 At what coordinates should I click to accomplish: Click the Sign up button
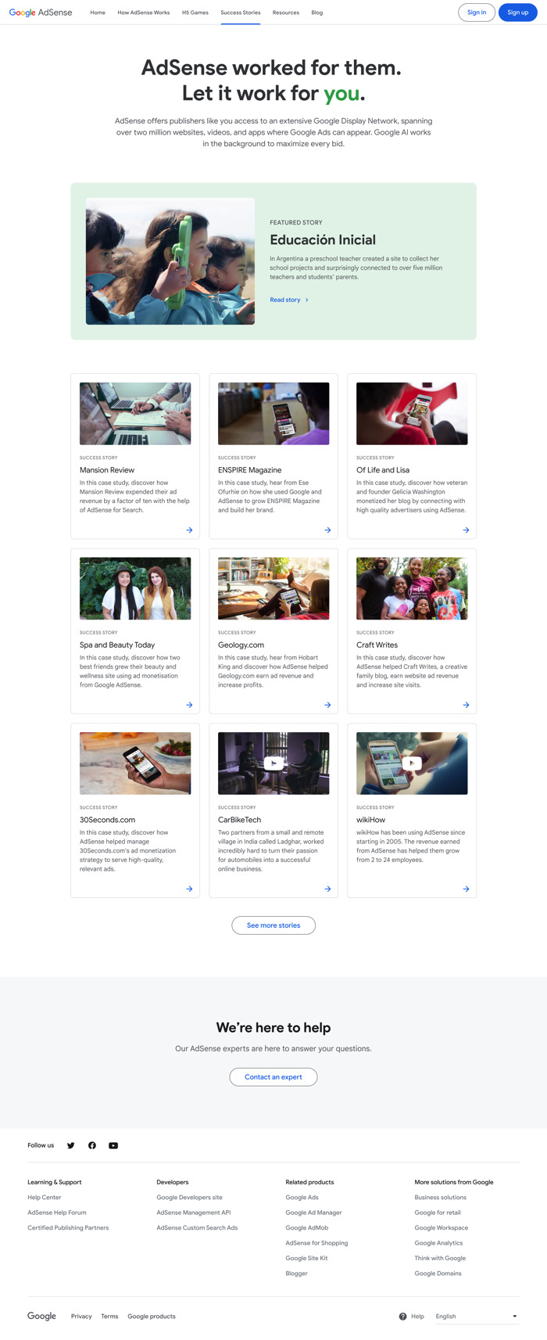(x=518, y=13)
